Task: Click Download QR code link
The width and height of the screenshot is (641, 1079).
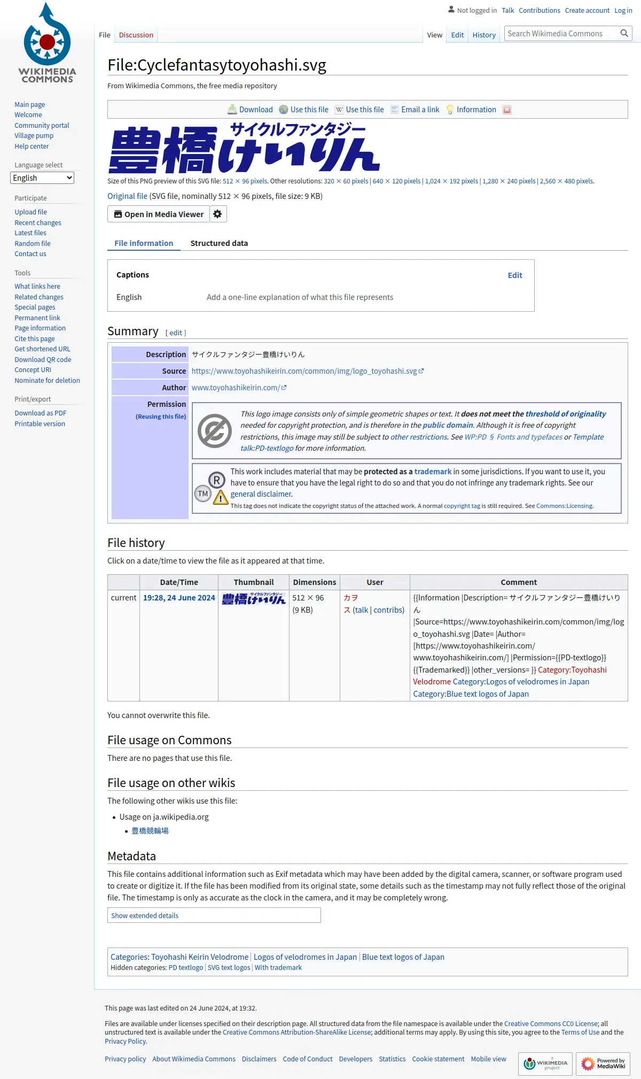Action: (x=43, y=360)
